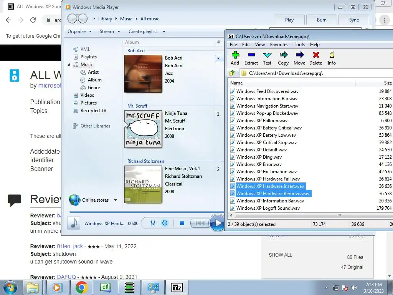
Task: Click the Info icon in 7-Zip toolbar
Action: pos(332,55)
